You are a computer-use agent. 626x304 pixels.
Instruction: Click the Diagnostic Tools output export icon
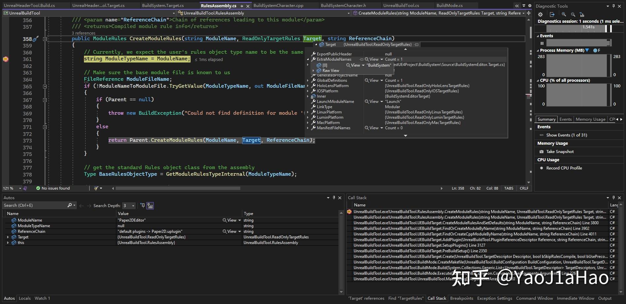(x=552, y=15)
